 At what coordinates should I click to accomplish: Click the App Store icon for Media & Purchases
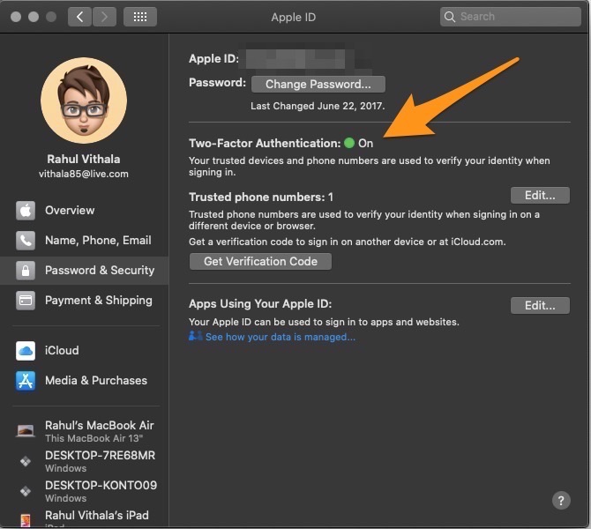(26, 381)
